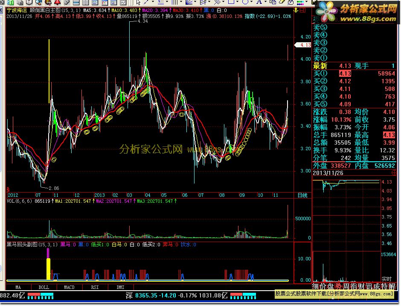The width and height of the screenshot is (401, 306).
Task: Click the MA30:3.410 legend value
Action: click(x=186, y=10)
